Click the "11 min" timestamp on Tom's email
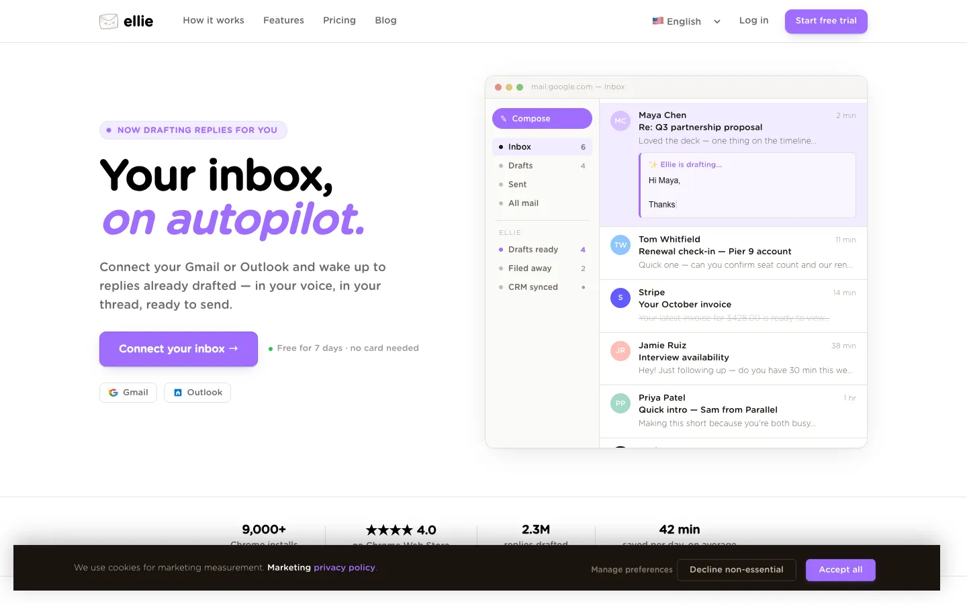The image size is (967, 604). 845,240
